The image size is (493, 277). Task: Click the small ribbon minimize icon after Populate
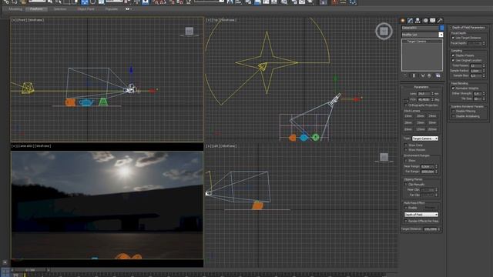pos(128,9)
